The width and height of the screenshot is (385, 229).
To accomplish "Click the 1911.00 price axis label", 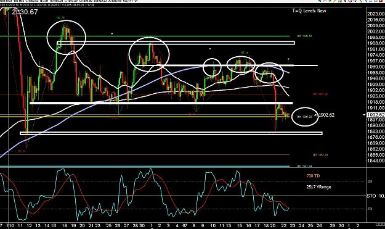I will [376, 108].
